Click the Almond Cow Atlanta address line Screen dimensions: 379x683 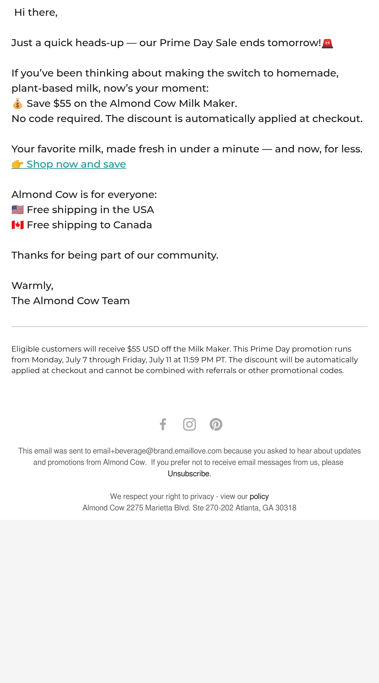189,508
